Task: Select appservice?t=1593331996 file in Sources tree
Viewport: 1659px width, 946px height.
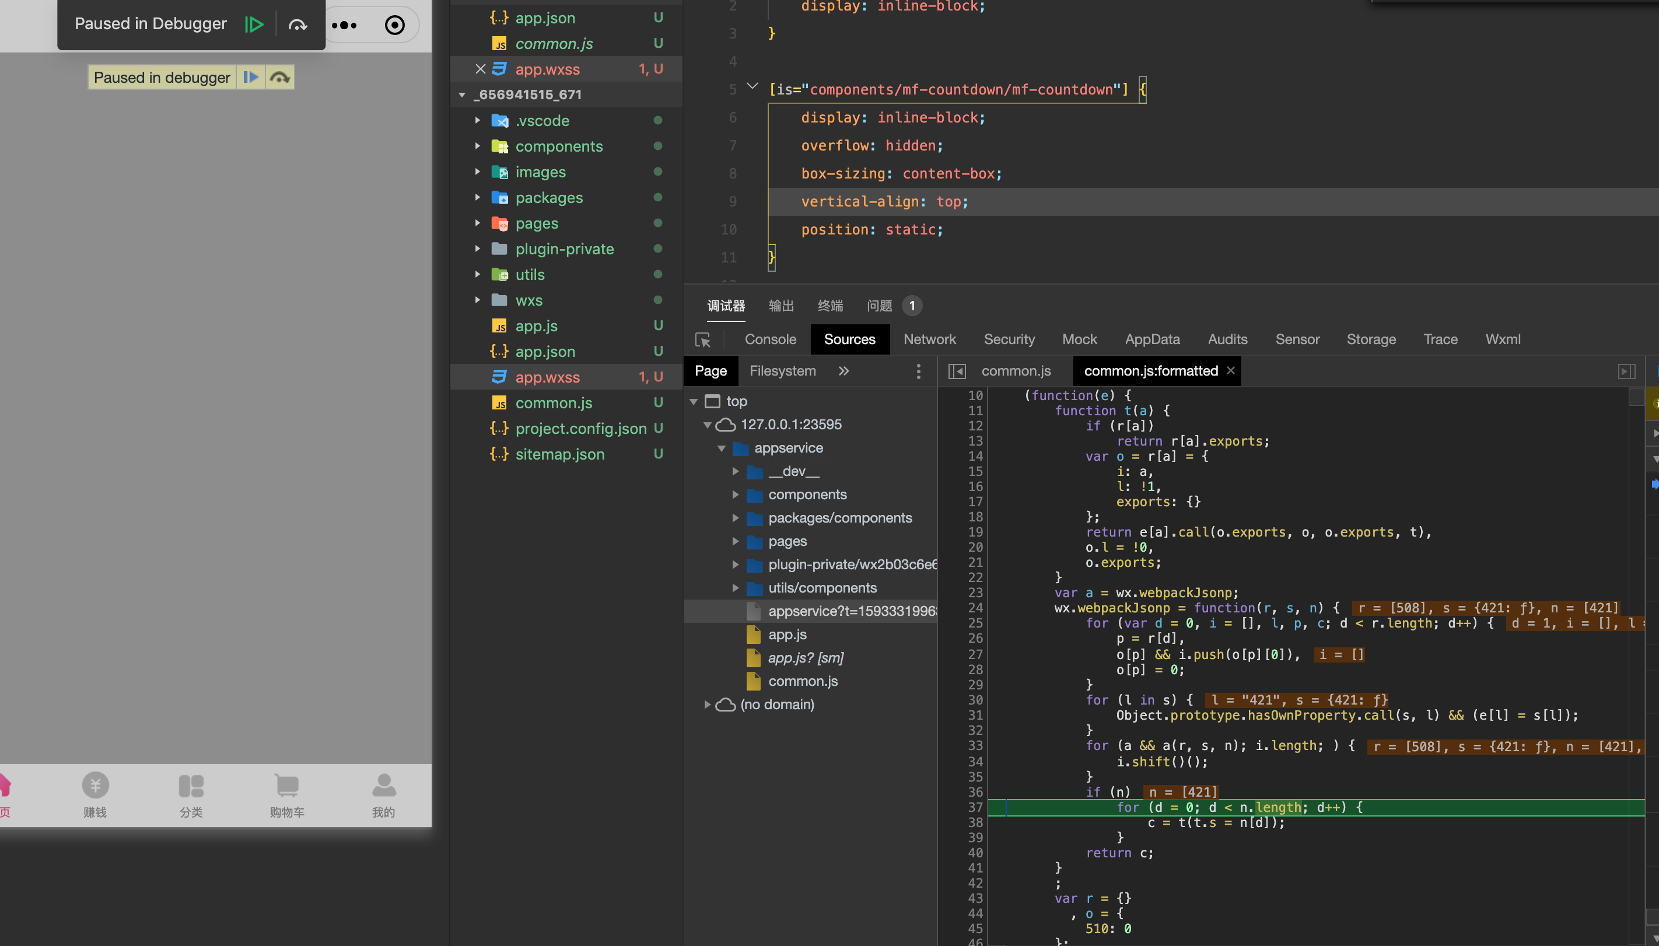Action: (x=810, y=611)
